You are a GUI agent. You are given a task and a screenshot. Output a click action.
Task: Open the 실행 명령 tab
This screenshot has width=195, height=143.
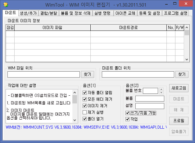(103, 13)
